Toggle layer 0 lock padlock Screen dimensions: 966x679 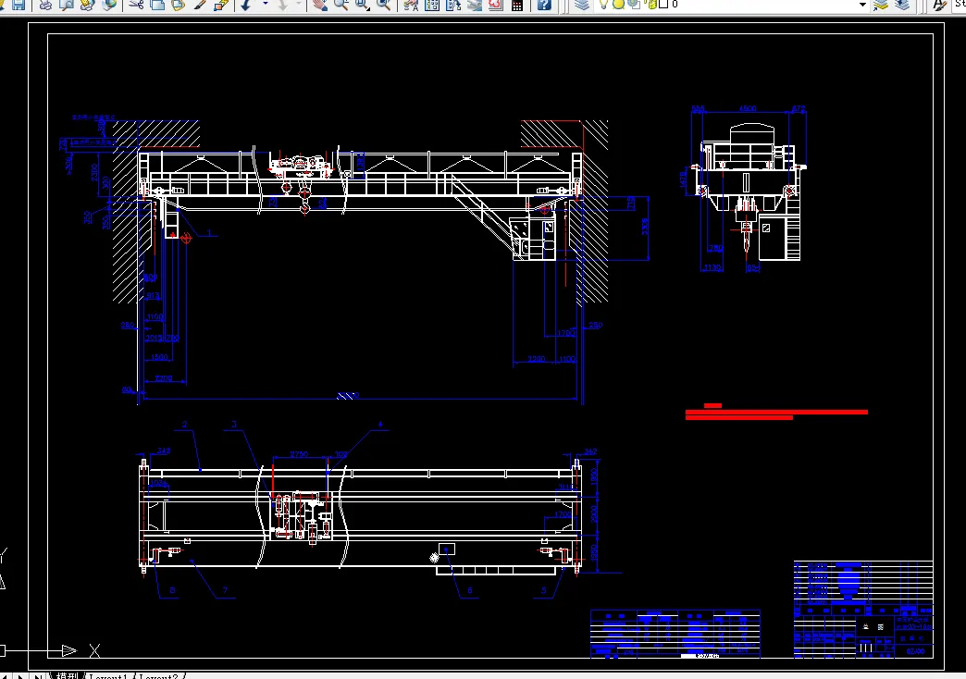pyautogui.click(x=651, y=5)
